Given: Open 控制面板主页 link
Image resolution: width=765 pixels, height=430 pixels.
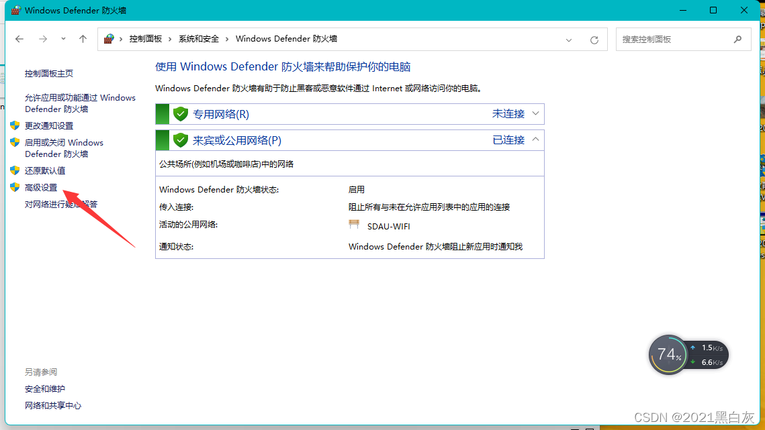Looking at the screenshot, I should (x=49, y=74).
